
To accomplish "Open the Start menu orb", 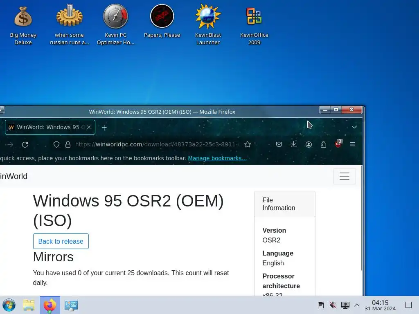I will coord(9,305).
